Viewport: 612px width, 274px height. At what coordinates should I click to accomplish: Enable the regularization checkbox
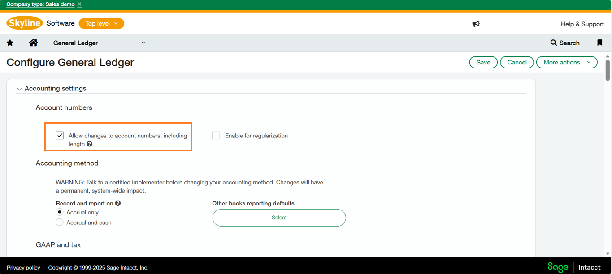216,136
